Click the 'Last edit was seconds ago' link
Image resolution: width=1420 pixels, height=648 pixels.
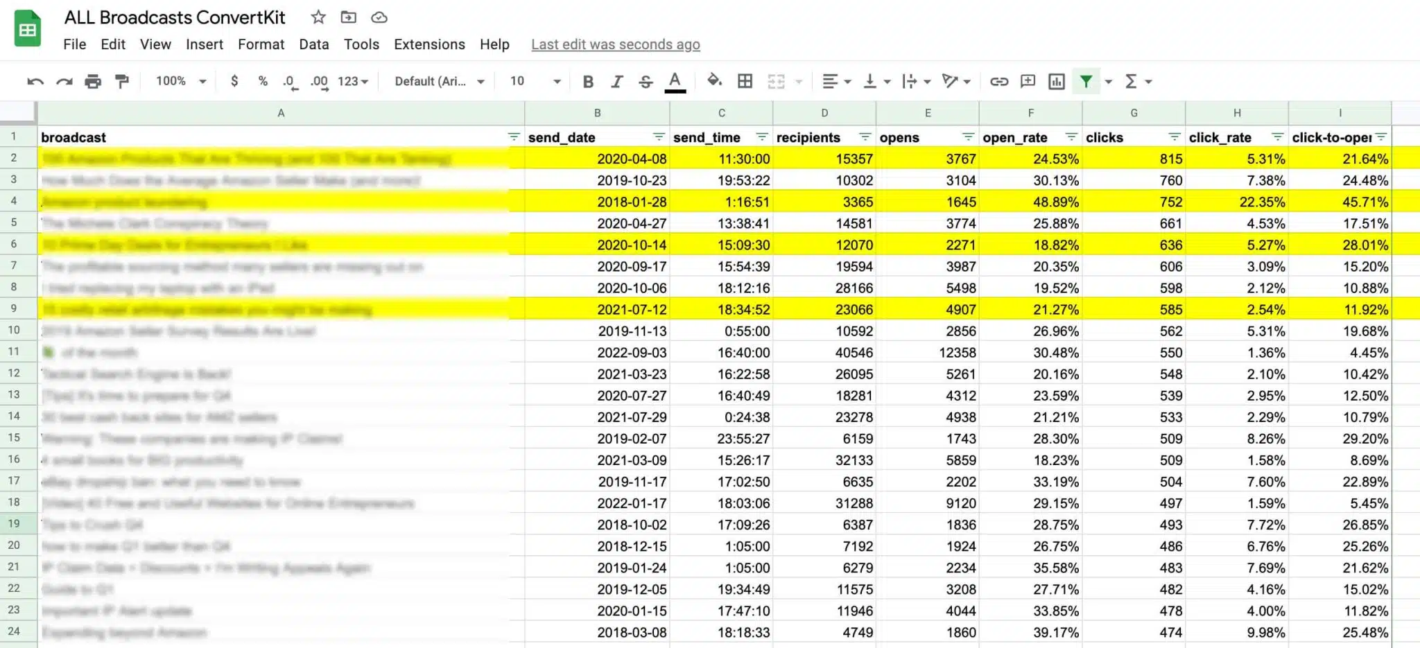click(x=615, y=44)
